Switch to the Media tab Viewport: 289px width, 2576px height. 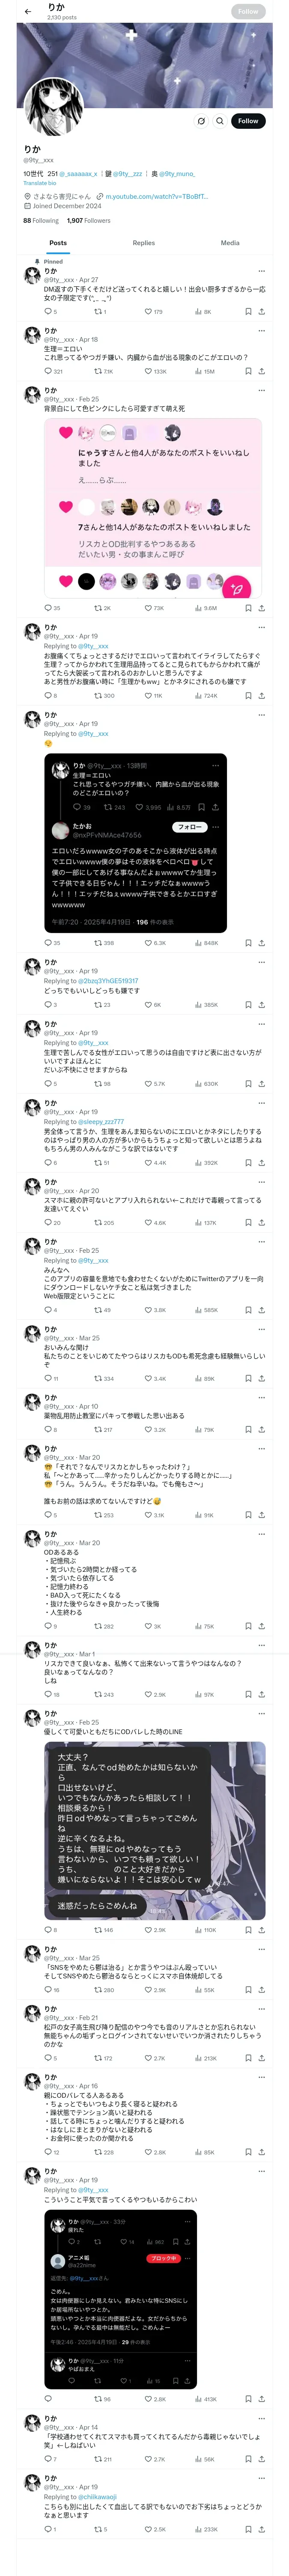click(230, 243)
